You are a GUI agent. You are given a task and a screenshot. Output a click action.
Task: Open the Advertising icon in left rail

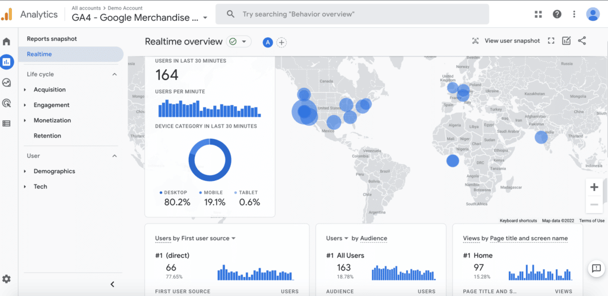pos(7,103)
